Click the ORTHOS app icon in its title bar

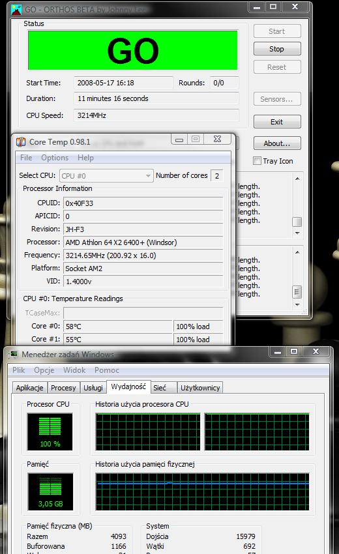click(16, 10)
